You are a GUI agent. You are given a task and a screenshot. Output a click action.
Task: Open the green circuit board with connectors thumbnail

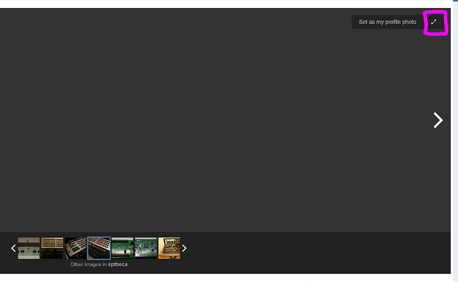pos(122,248)
